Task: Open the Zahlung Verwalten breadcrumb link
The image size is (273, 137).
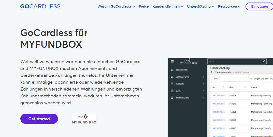Action: pos(224,72)
